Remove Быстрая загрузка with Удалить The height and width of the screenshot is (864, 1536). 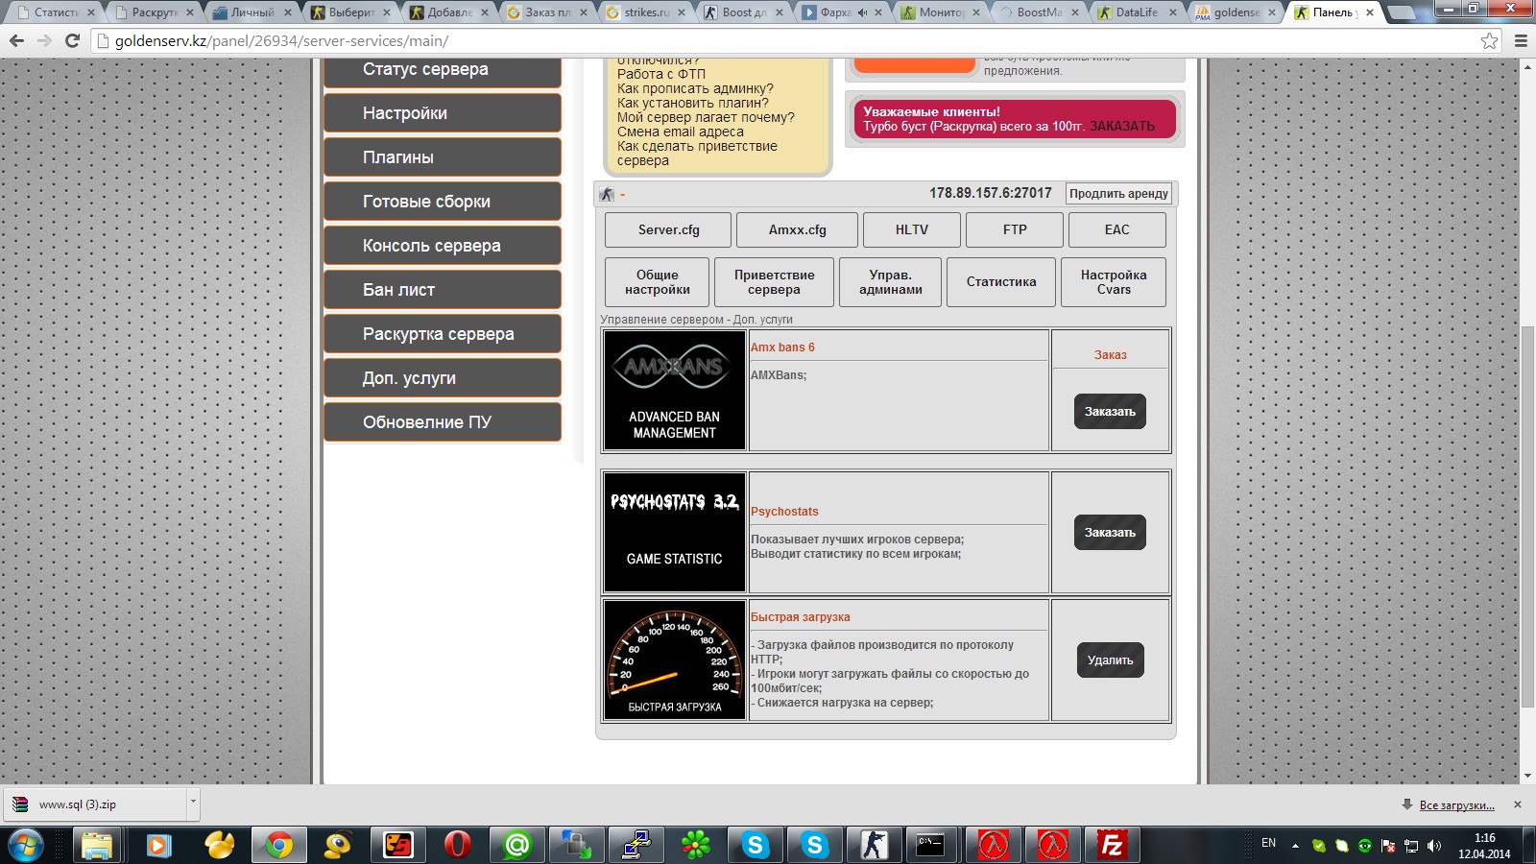click(x=1110, y=660)
